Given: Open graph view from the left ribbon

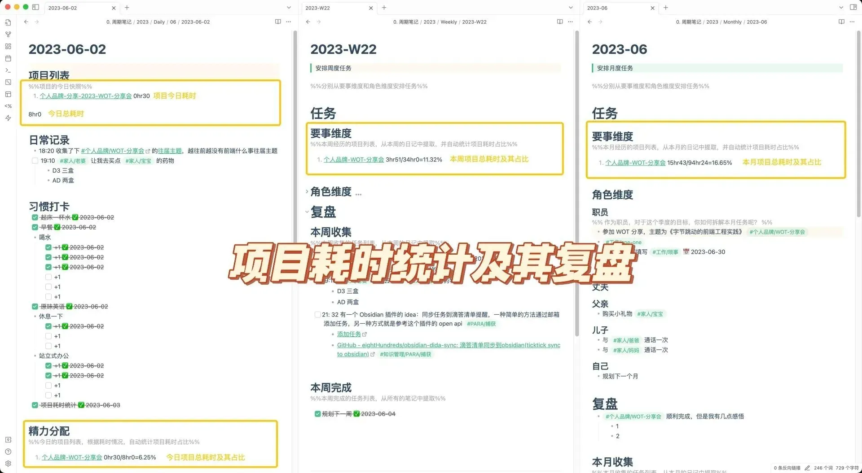Looking at the screenshot, I should [8, 35].
